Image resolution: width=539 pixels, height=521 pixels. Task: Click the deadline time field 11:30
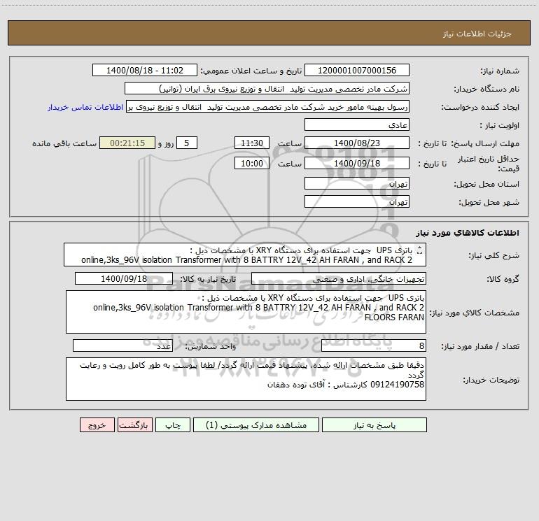click(x=251, y=143)
